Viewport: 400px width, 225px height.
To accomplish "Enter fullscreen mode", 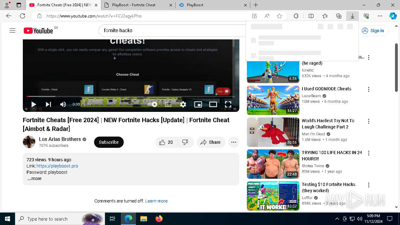I will [228, 104].
